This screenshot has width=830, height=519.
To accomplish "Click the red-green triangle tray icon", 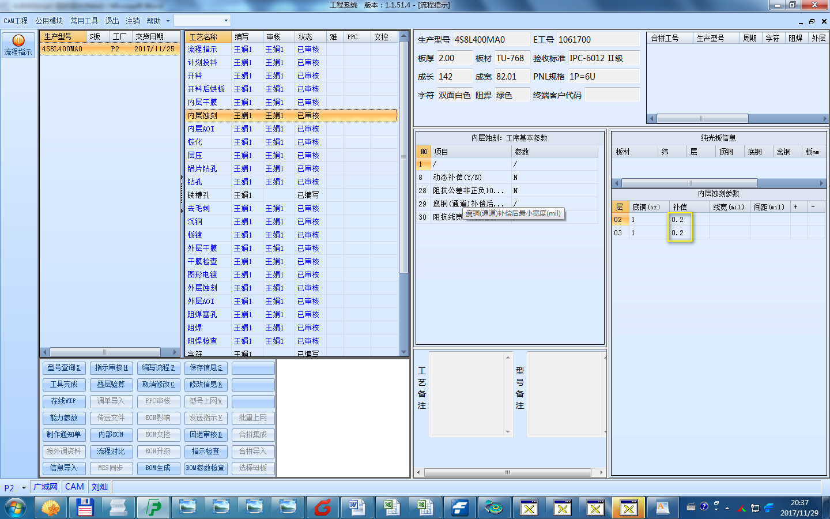I will 741,509.
